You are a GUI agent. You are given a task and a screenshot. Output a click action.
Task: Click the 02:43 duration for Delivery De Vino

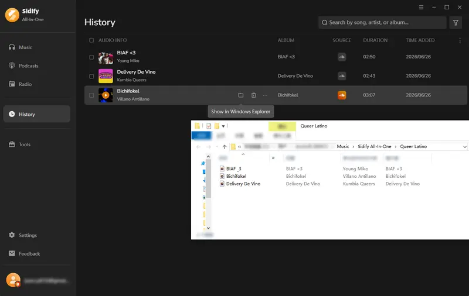(x=369, y=76)
